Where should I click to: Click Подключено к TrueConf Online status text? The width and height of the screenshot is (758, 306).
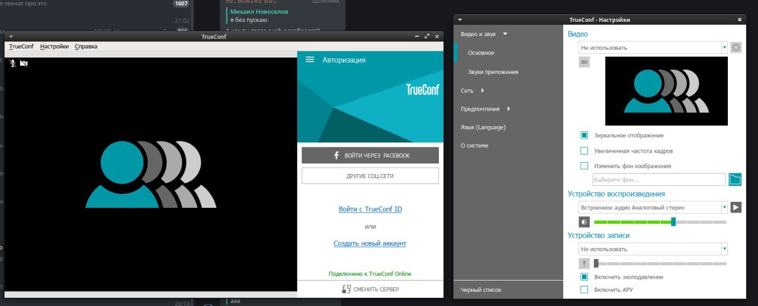click(x=370, y=274)
